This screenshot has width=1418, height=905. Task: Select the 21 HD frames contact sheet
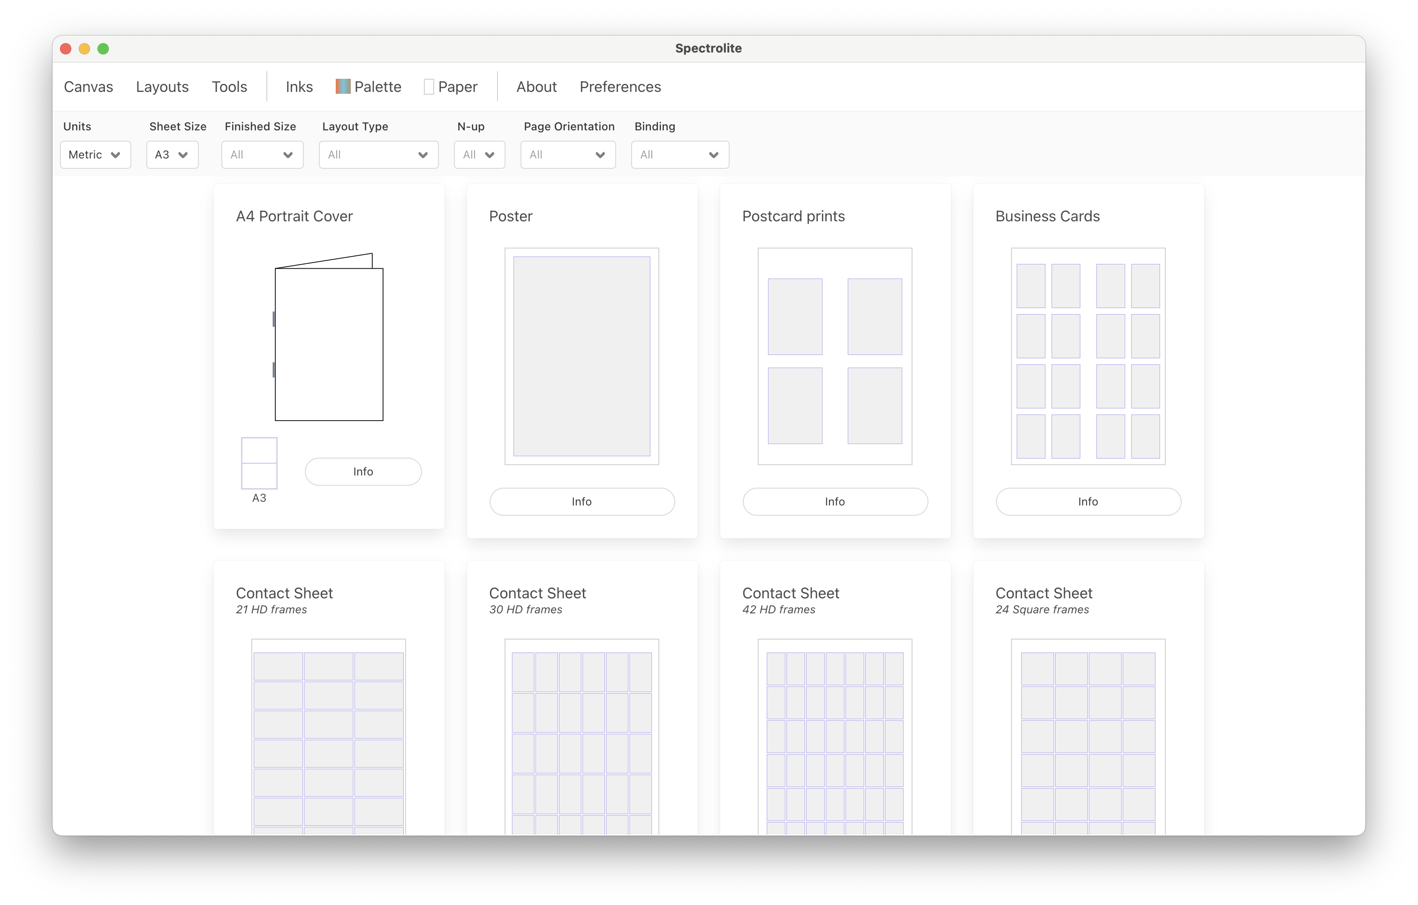[x=328, y=736]
